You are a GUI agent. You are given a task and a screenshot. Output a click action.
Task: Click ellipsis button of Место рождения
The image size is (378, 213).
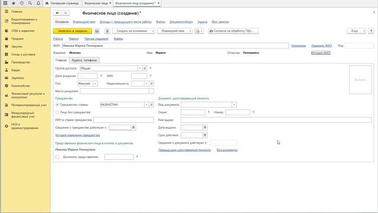(x=151, y=91)
